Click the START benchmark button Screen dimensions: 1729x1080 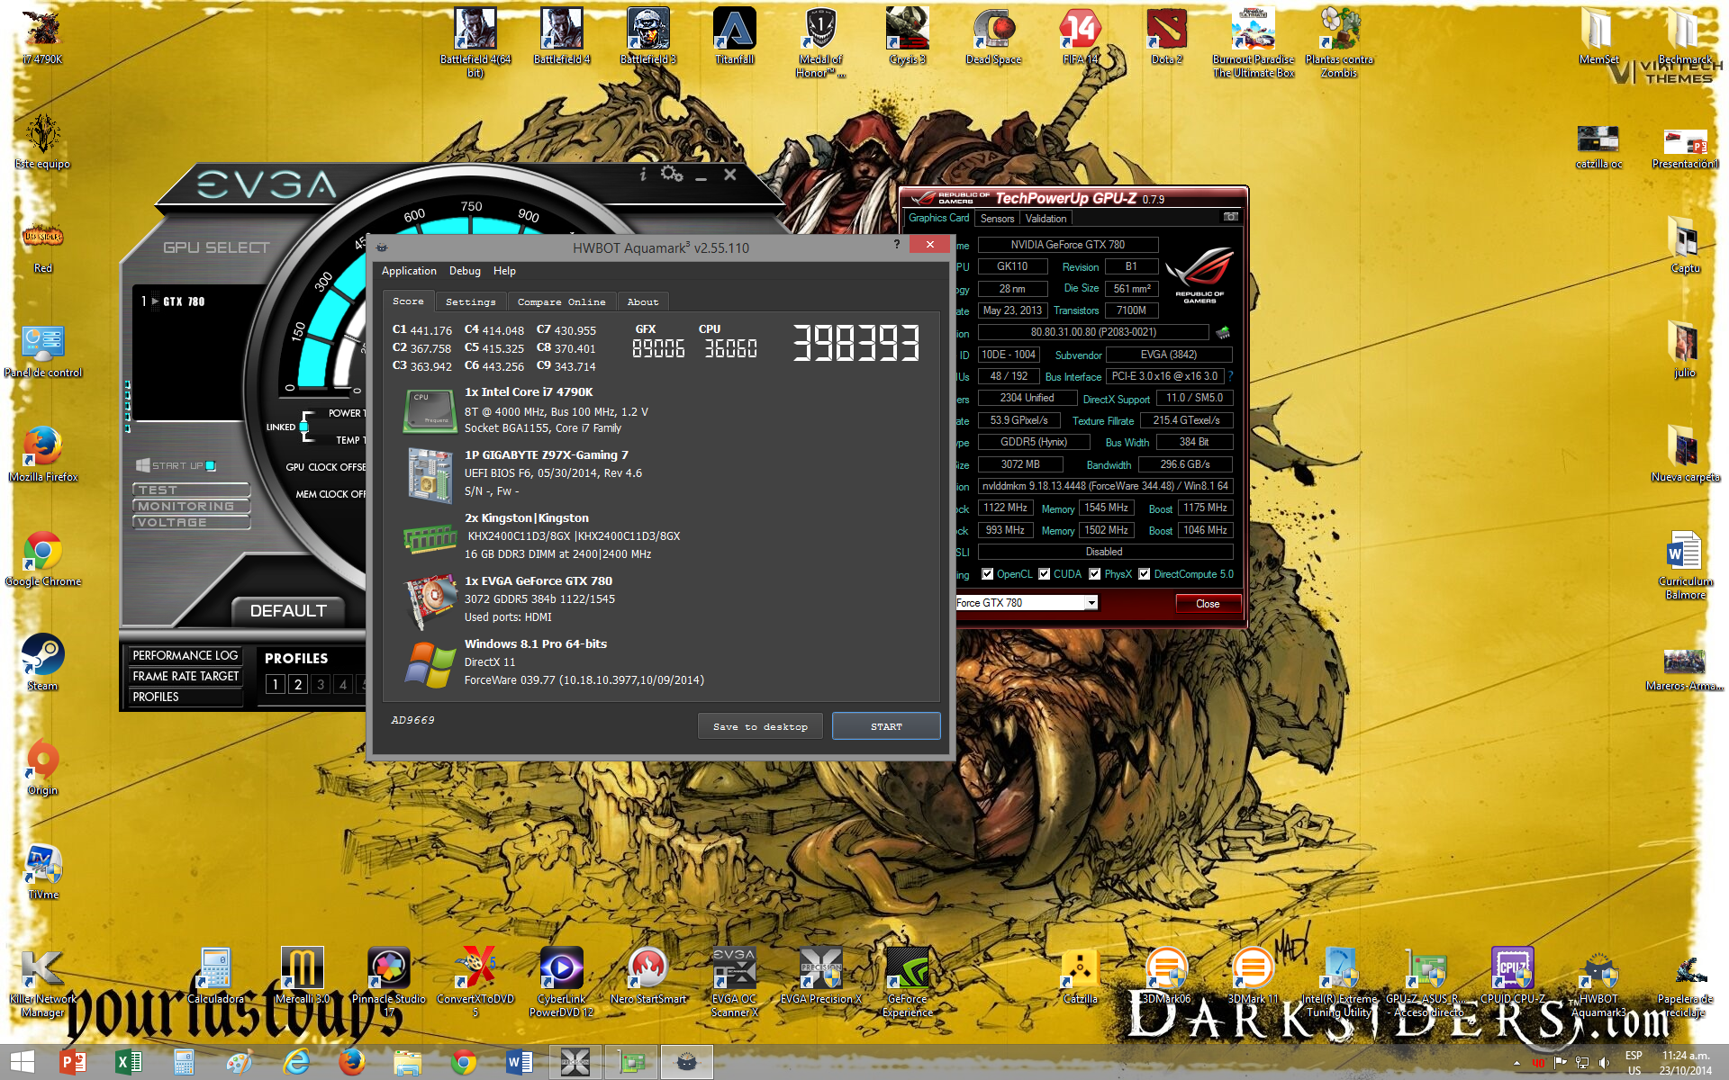886,726
